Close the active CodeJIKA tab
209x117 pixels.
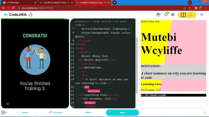tap(108, 2)
